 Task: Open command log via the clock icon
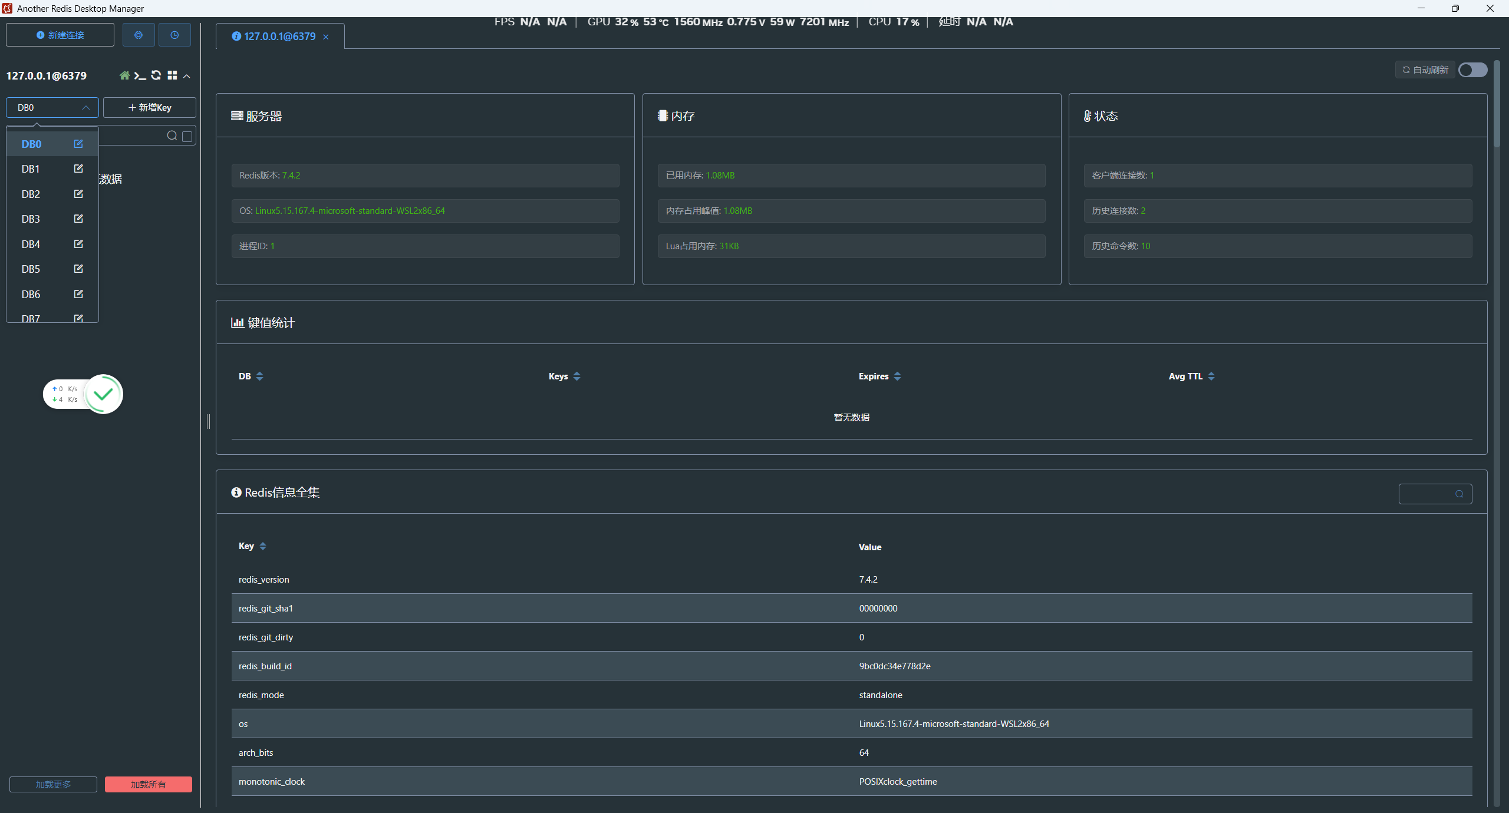174,35
